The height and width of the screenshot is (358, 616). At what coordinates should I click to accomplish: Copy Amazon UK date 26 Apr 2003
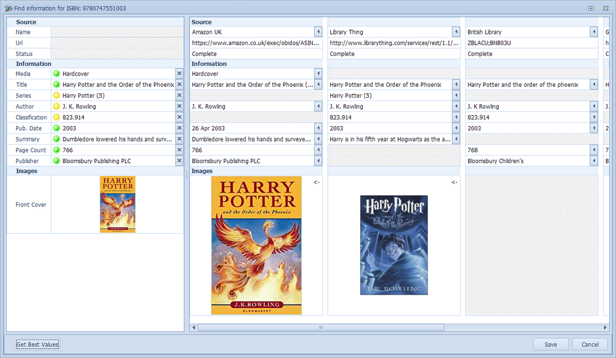coord(318,128)
